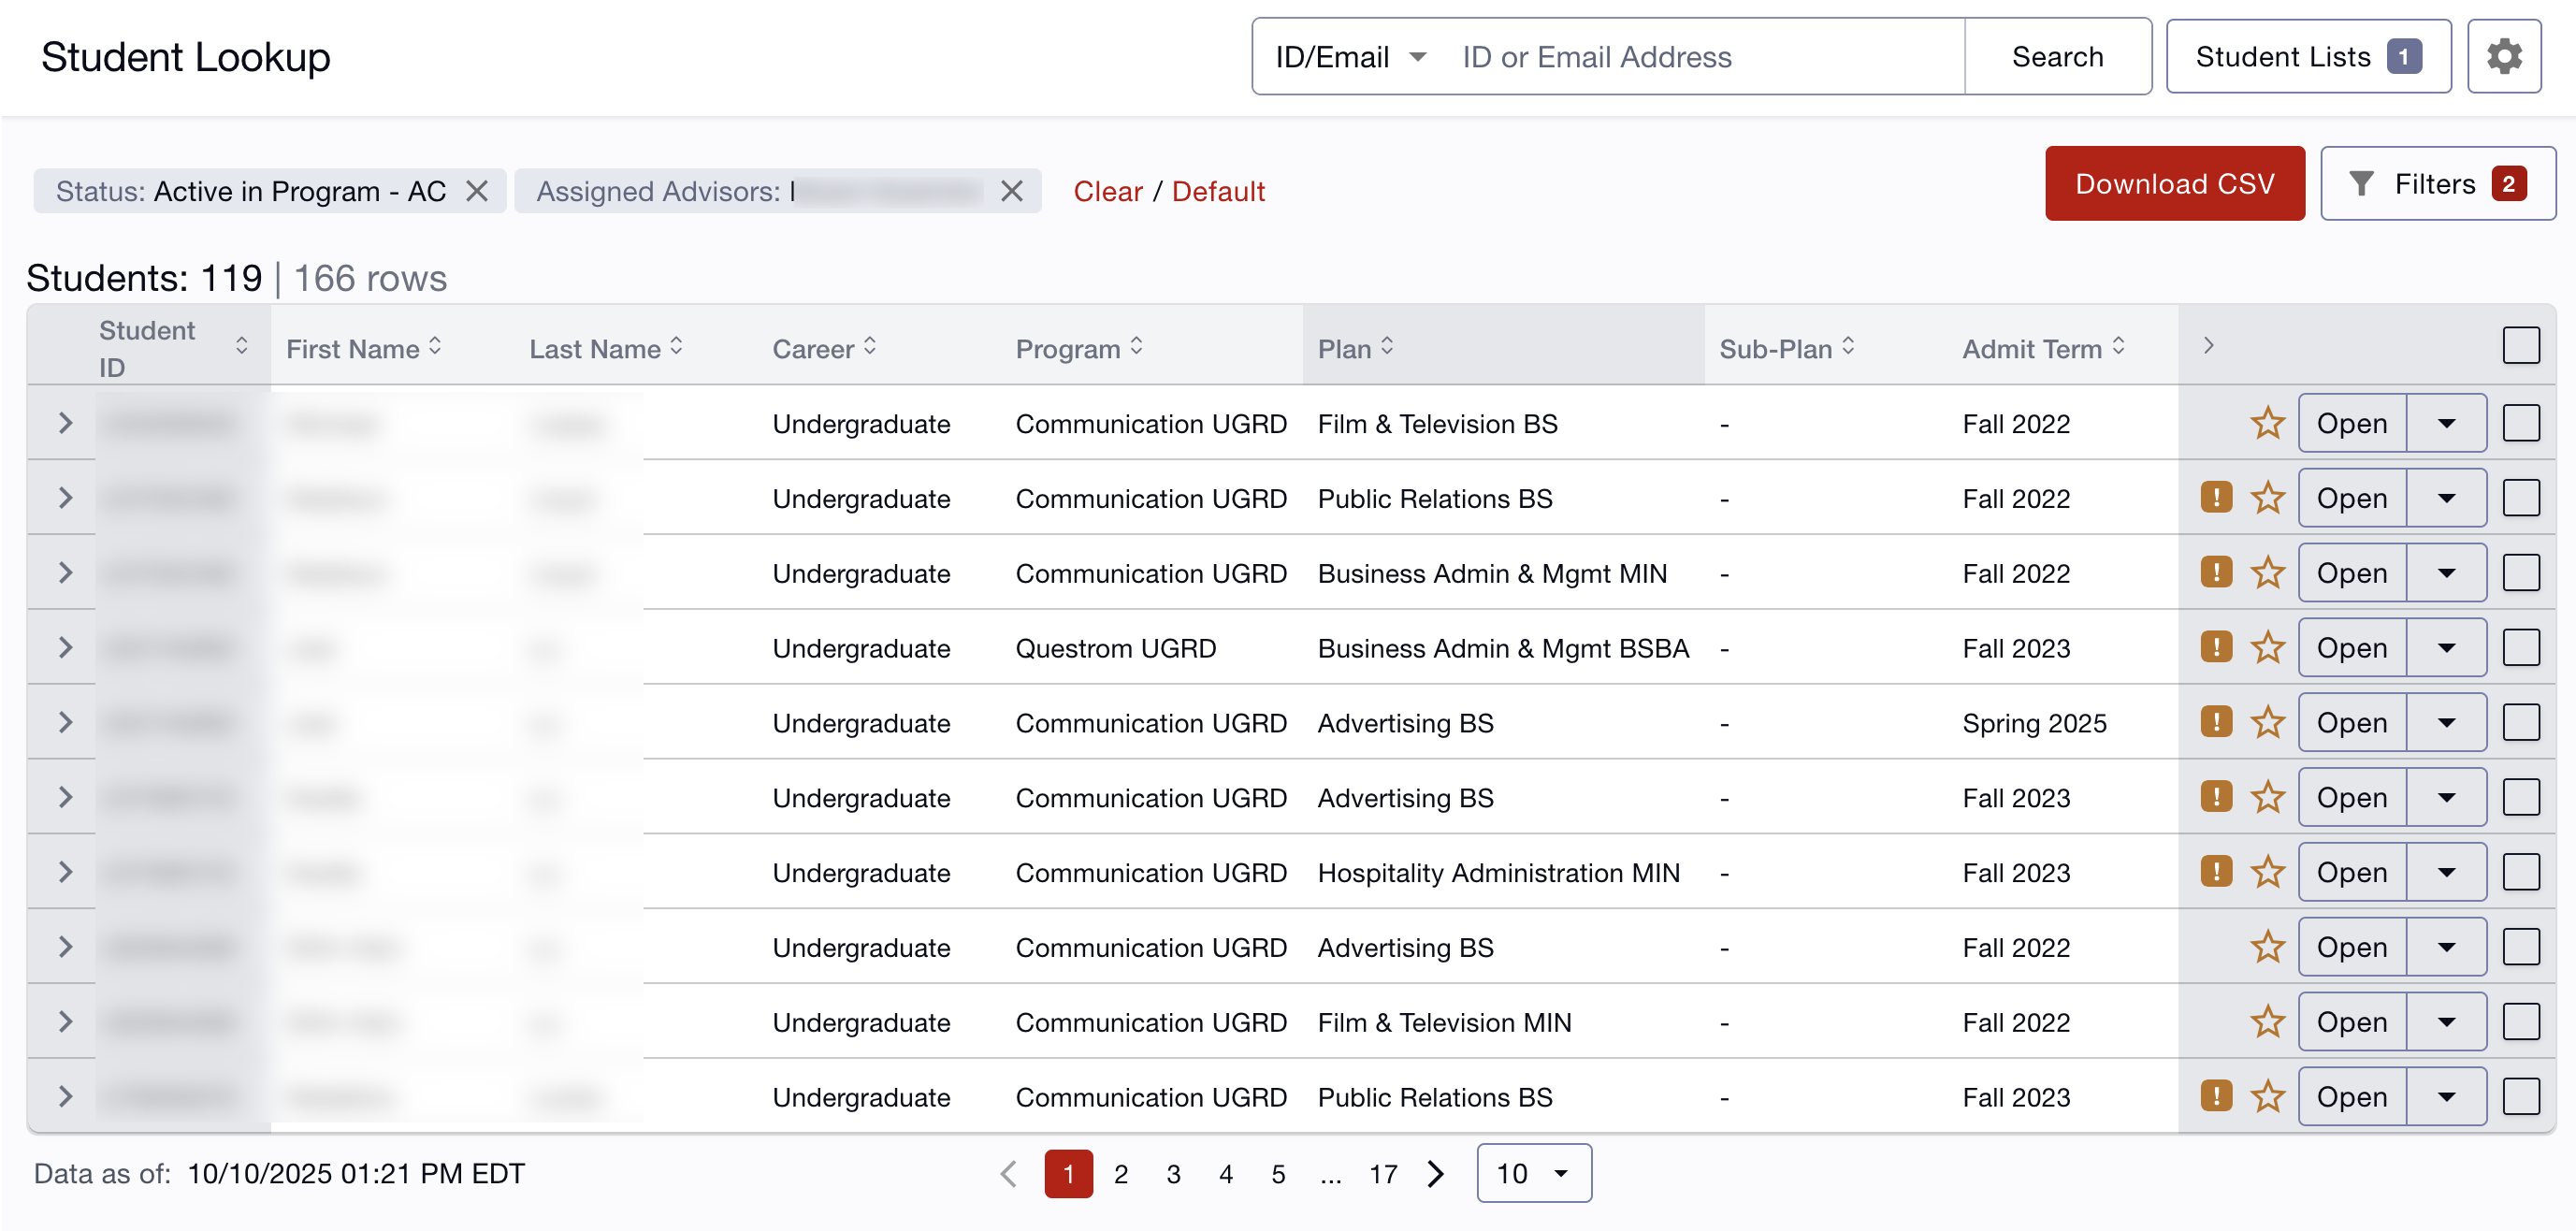
Task: Remove the Assigned Advisors filter chip
Action: (1012, 191)
